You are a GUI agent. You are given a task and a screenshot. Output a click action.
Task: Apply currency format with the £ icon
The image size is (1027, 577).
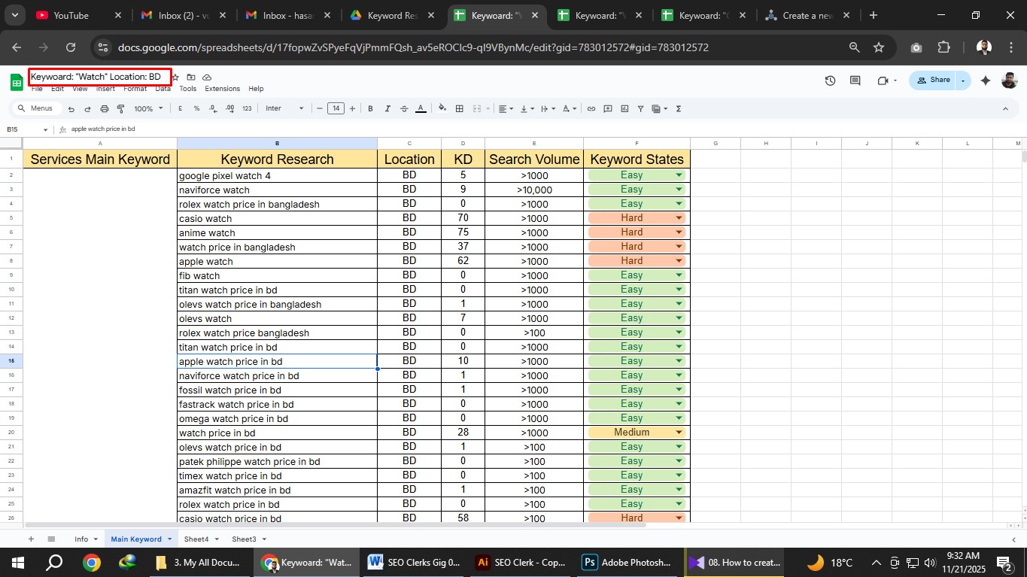click(180, 108)
